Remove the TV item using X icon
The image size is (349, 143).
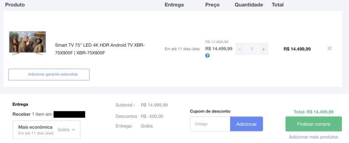pyautogui.click(x=330, y=48)
